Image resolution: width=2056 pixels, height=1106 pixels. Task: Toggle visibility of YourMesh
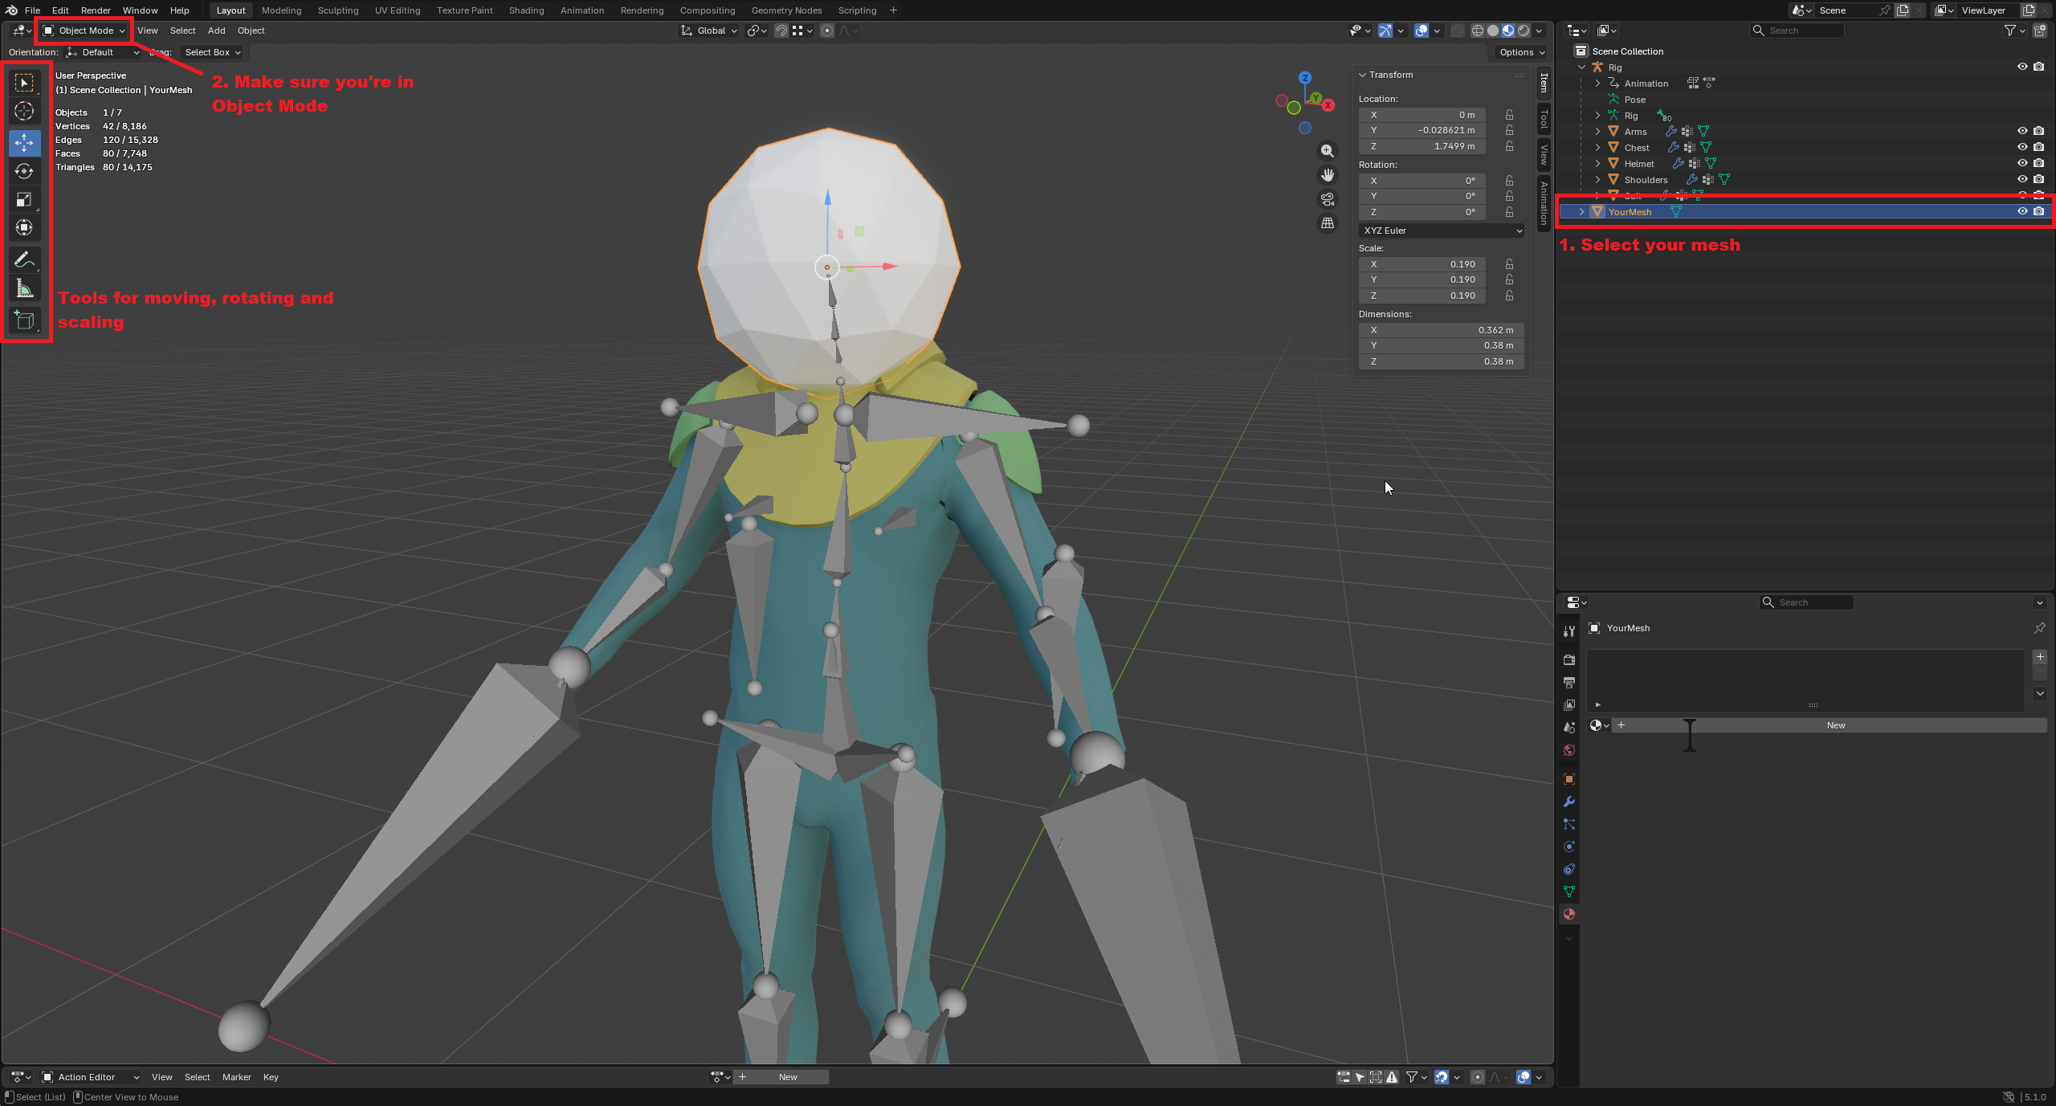click(x=2022, y=211)
